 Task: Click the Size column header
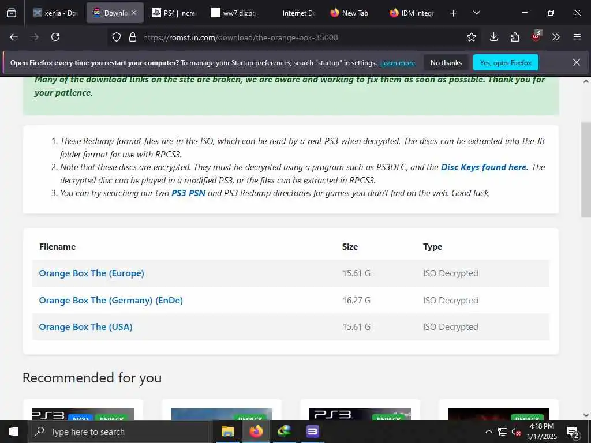pos(350,247)
